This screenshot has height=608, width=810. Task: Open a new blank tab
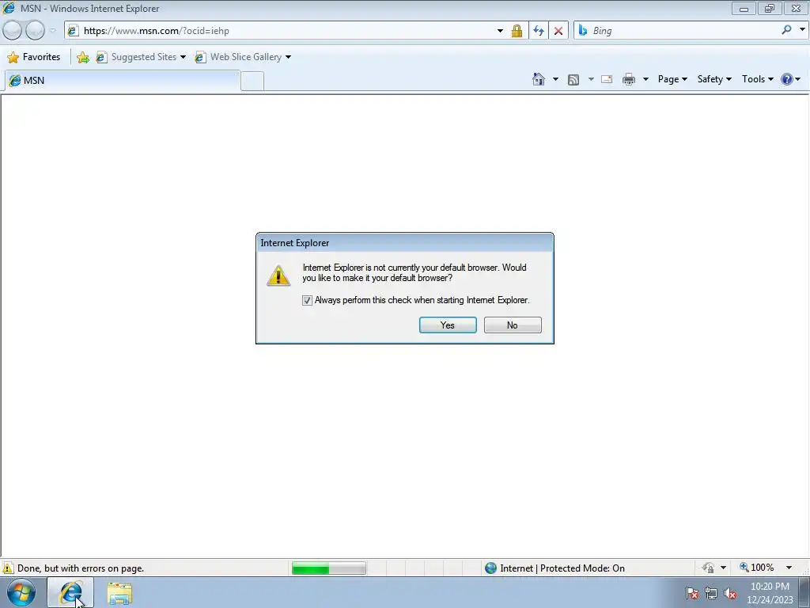pos(252,82)
